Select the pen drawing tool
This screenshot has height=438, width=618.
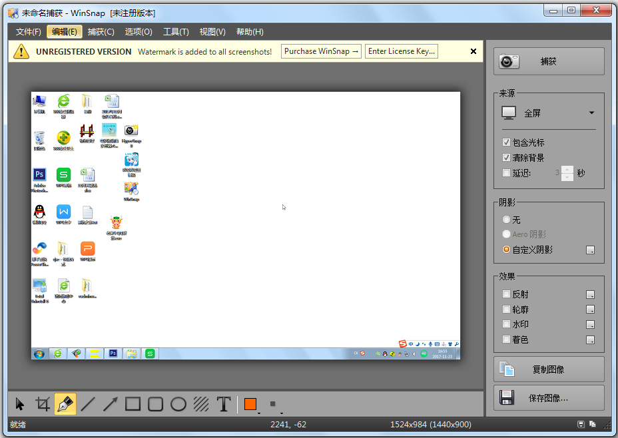65,404
